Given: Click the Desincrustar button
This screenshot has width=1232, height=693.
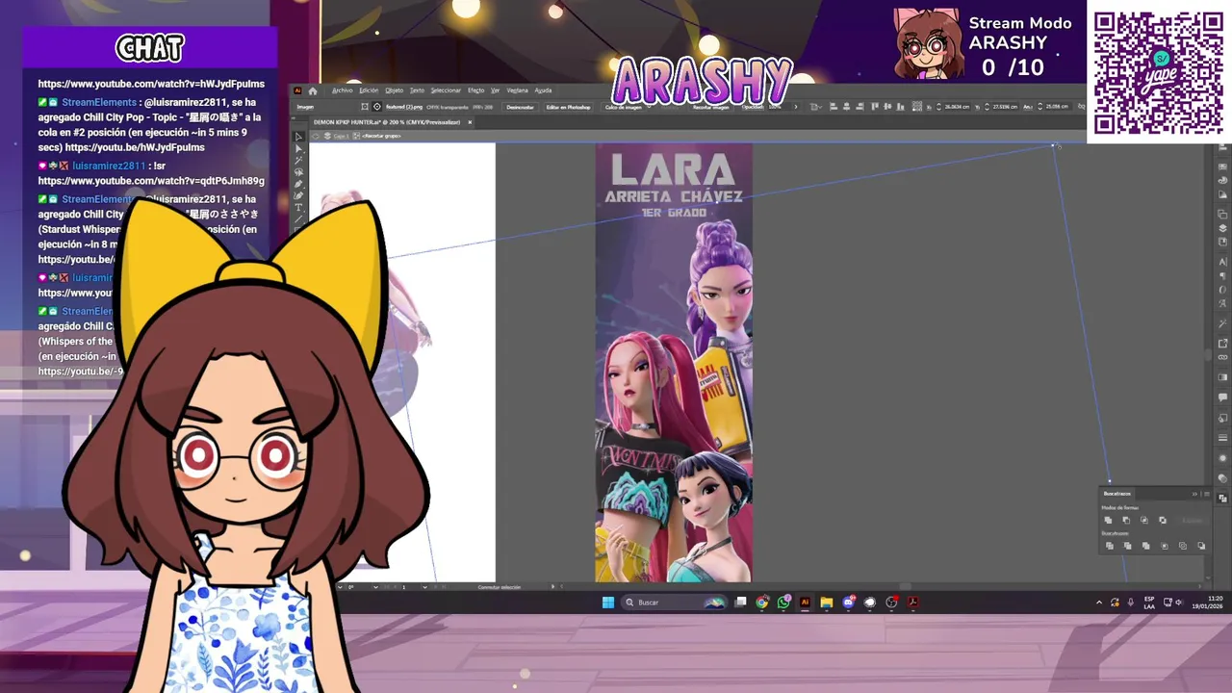Looking at the screenshot, I should point(521,107).
